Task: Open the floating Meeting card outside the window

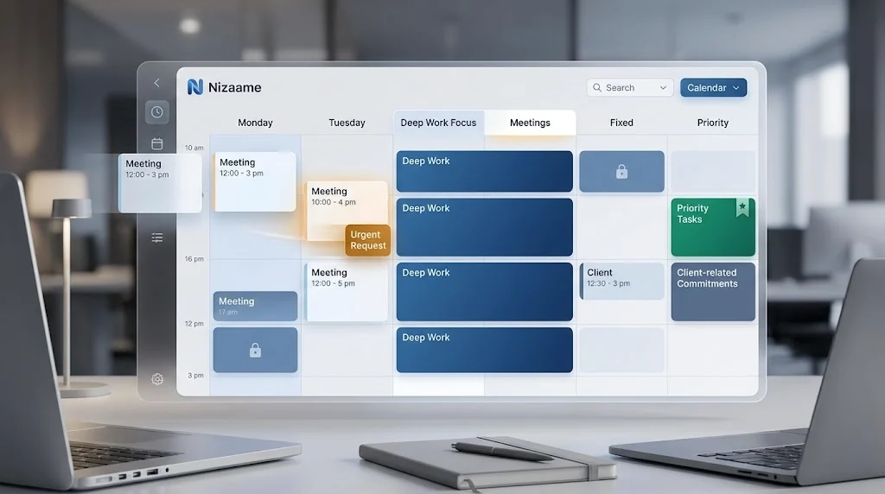Action: [x=160, y=183]
